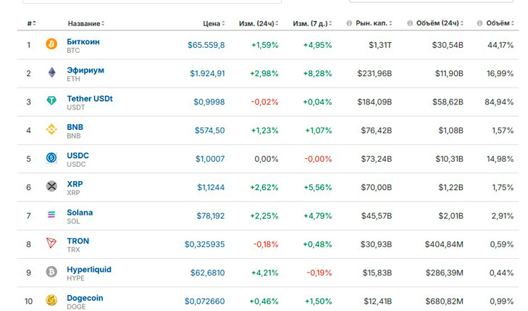Image resolution: width=528 pixels, height=311 pixels.
Task: Click the Dogecoin coin icon
Action: (51, 300)
